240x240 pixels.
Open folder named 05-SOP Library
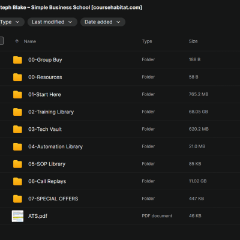(x=47, y=164)
